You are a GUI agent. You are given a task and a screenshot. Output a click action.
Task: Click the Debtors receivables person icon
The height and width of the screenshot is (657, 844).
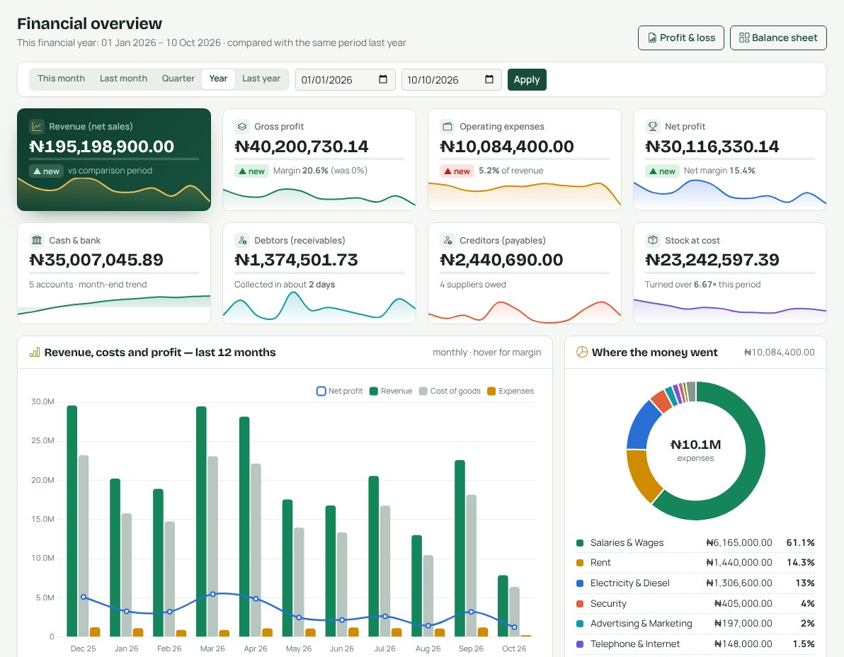tap(242, 240)
